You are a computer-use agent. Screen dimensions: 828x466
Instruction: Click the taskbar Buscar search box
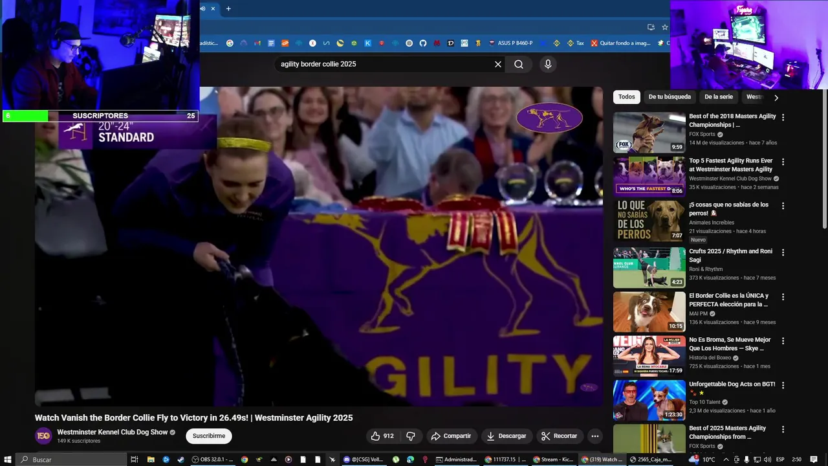tap(71, 460)
